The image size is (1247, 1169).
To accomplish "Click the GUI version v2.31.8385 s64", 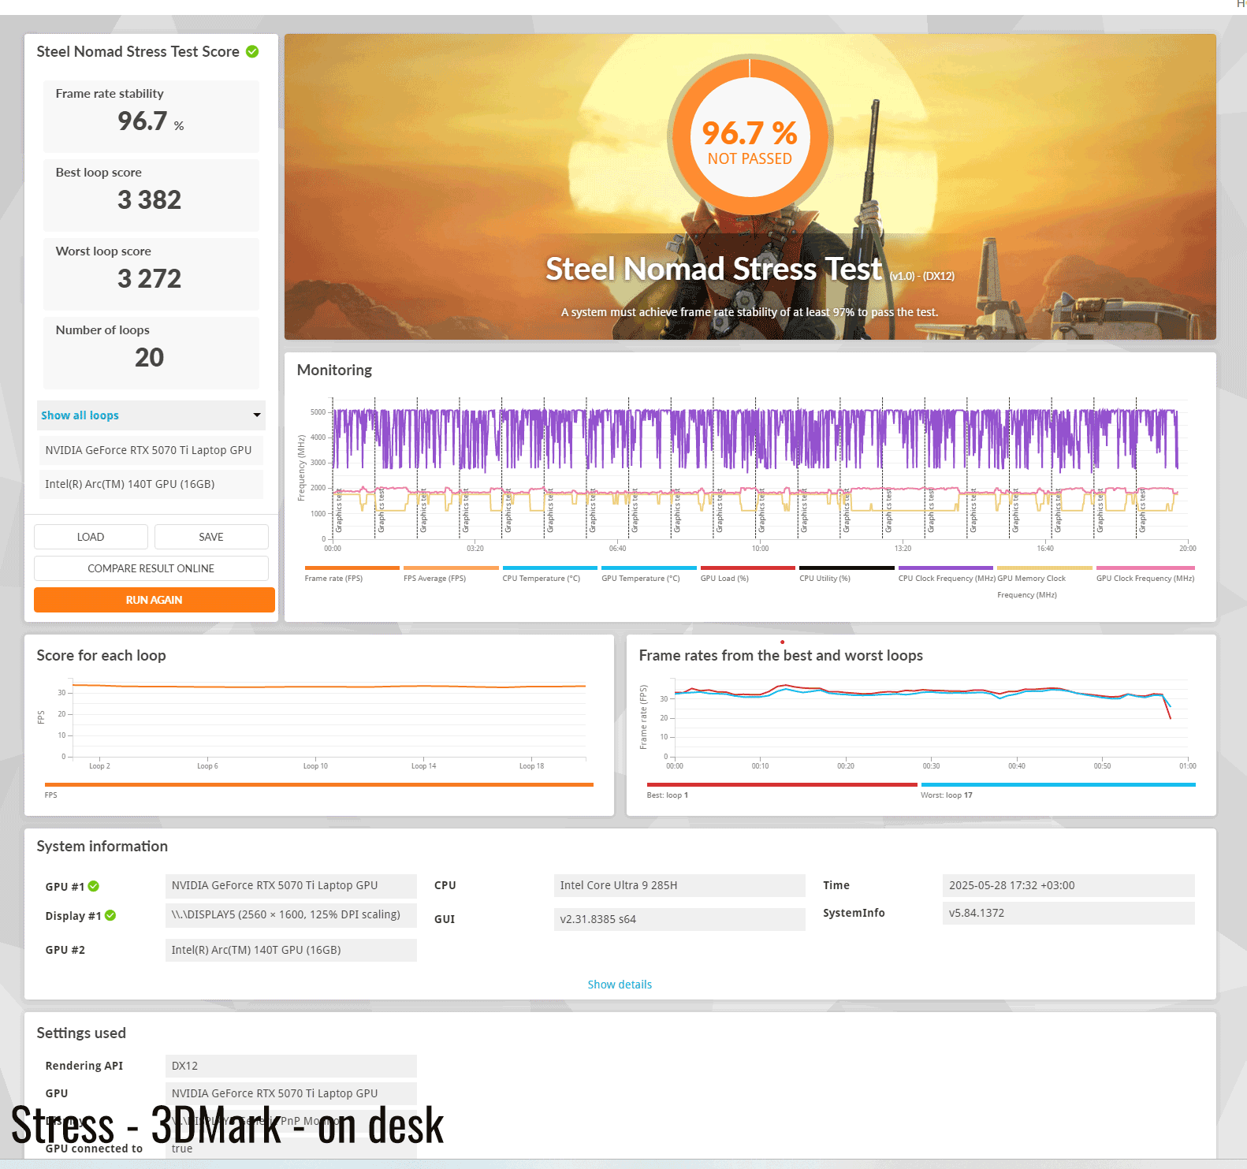I will pyautogui.click(x=679, y=919).
